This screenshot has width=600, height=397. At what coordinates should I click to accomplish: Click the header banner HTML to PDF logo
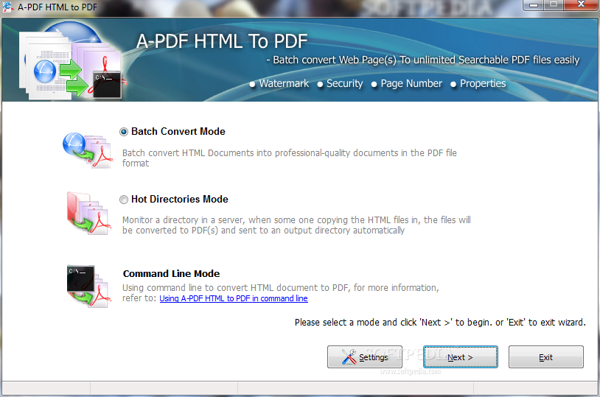pyautogui.click(x=73, y=60)
